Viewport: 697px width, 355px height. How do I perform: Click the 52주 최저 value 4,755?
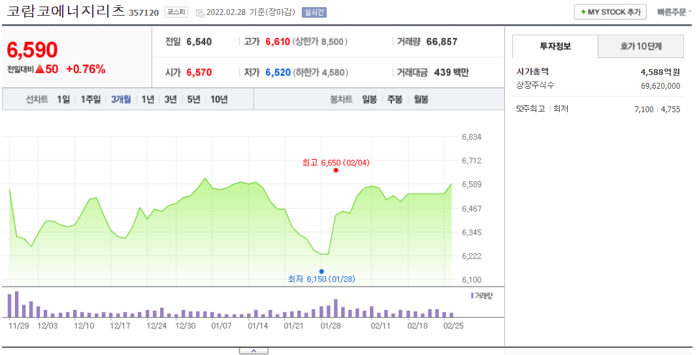point(671,109)
